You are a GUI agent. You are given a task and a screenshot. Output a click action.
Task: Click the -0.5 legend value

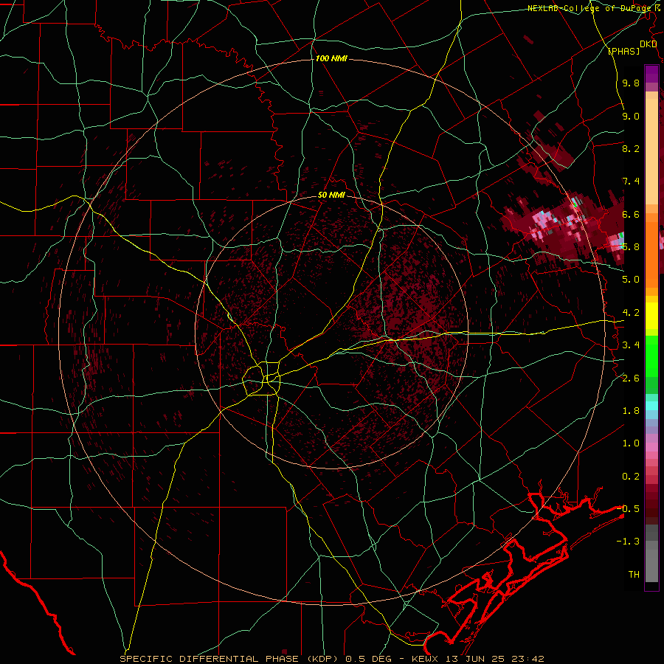pos(628,508)
